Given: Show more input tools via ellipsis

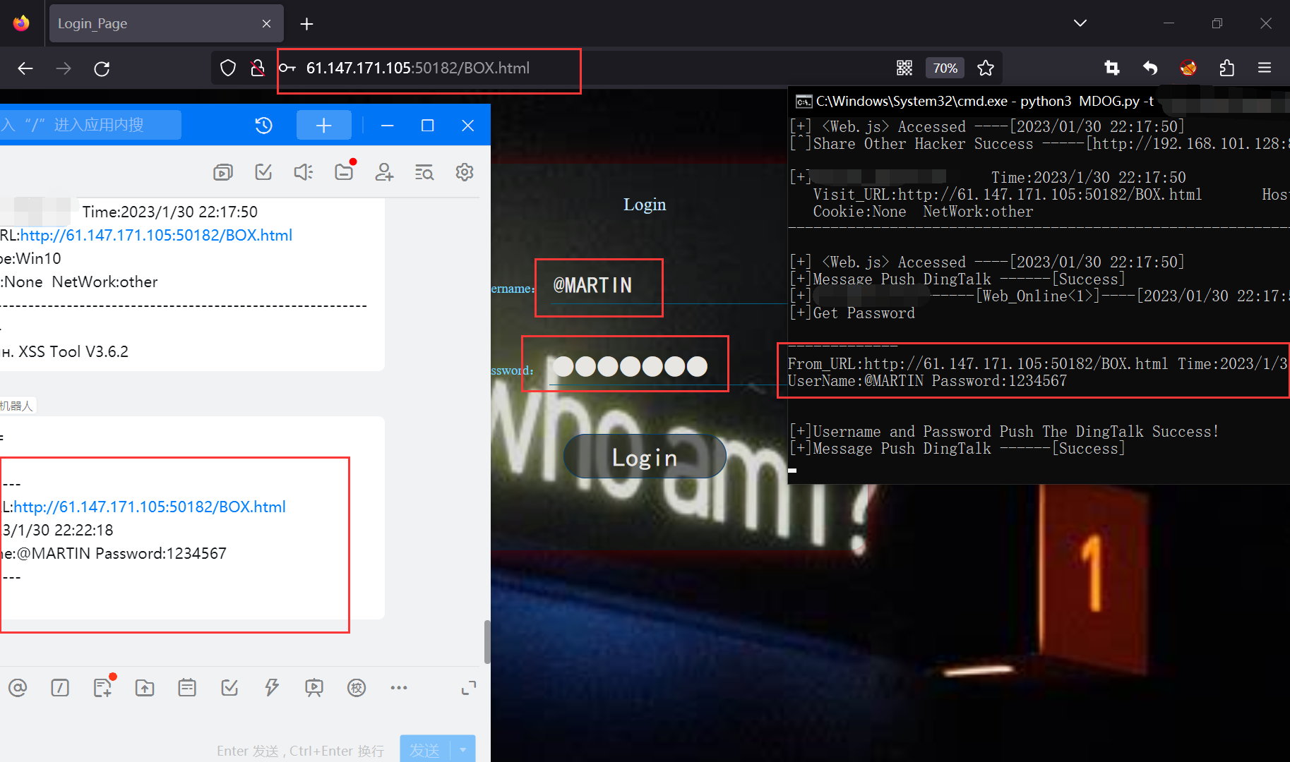Looking at the screenshot, I should (x=399, y=687).
